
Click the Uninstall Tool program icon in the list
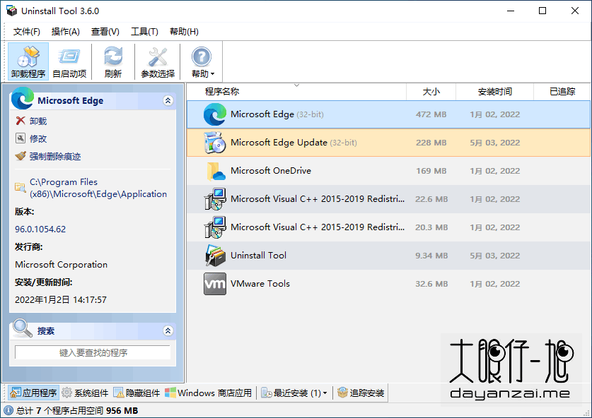[x=215, y=256]
